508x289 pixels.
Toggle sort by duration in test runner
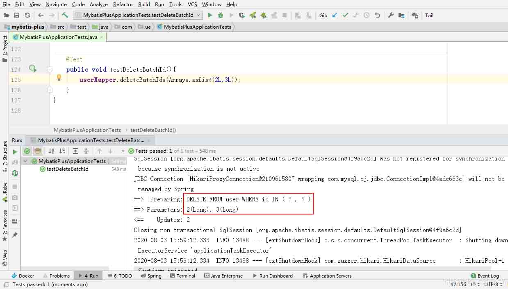[62, 151]
